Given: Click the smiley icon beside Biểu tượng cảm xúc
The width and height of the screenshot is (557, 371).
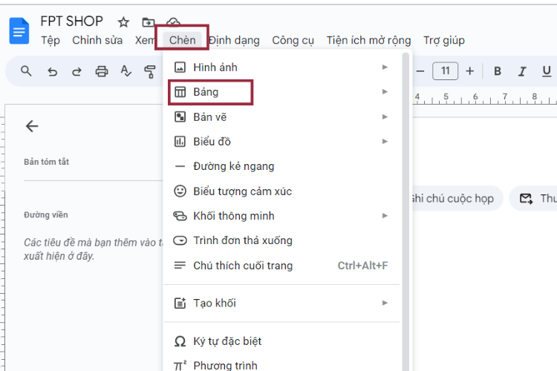Looking at the screenshot, I should click(180, 191).
